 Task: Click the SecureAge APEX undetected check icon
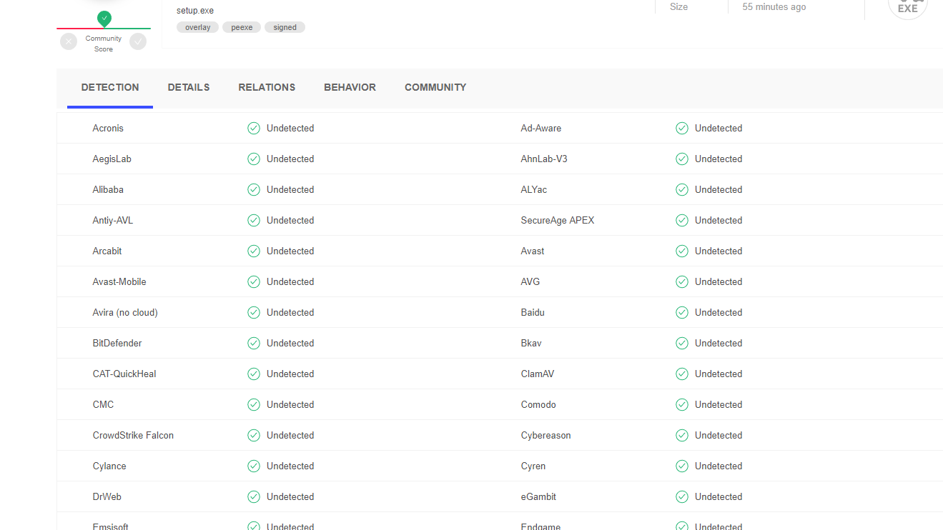point(682,220)
